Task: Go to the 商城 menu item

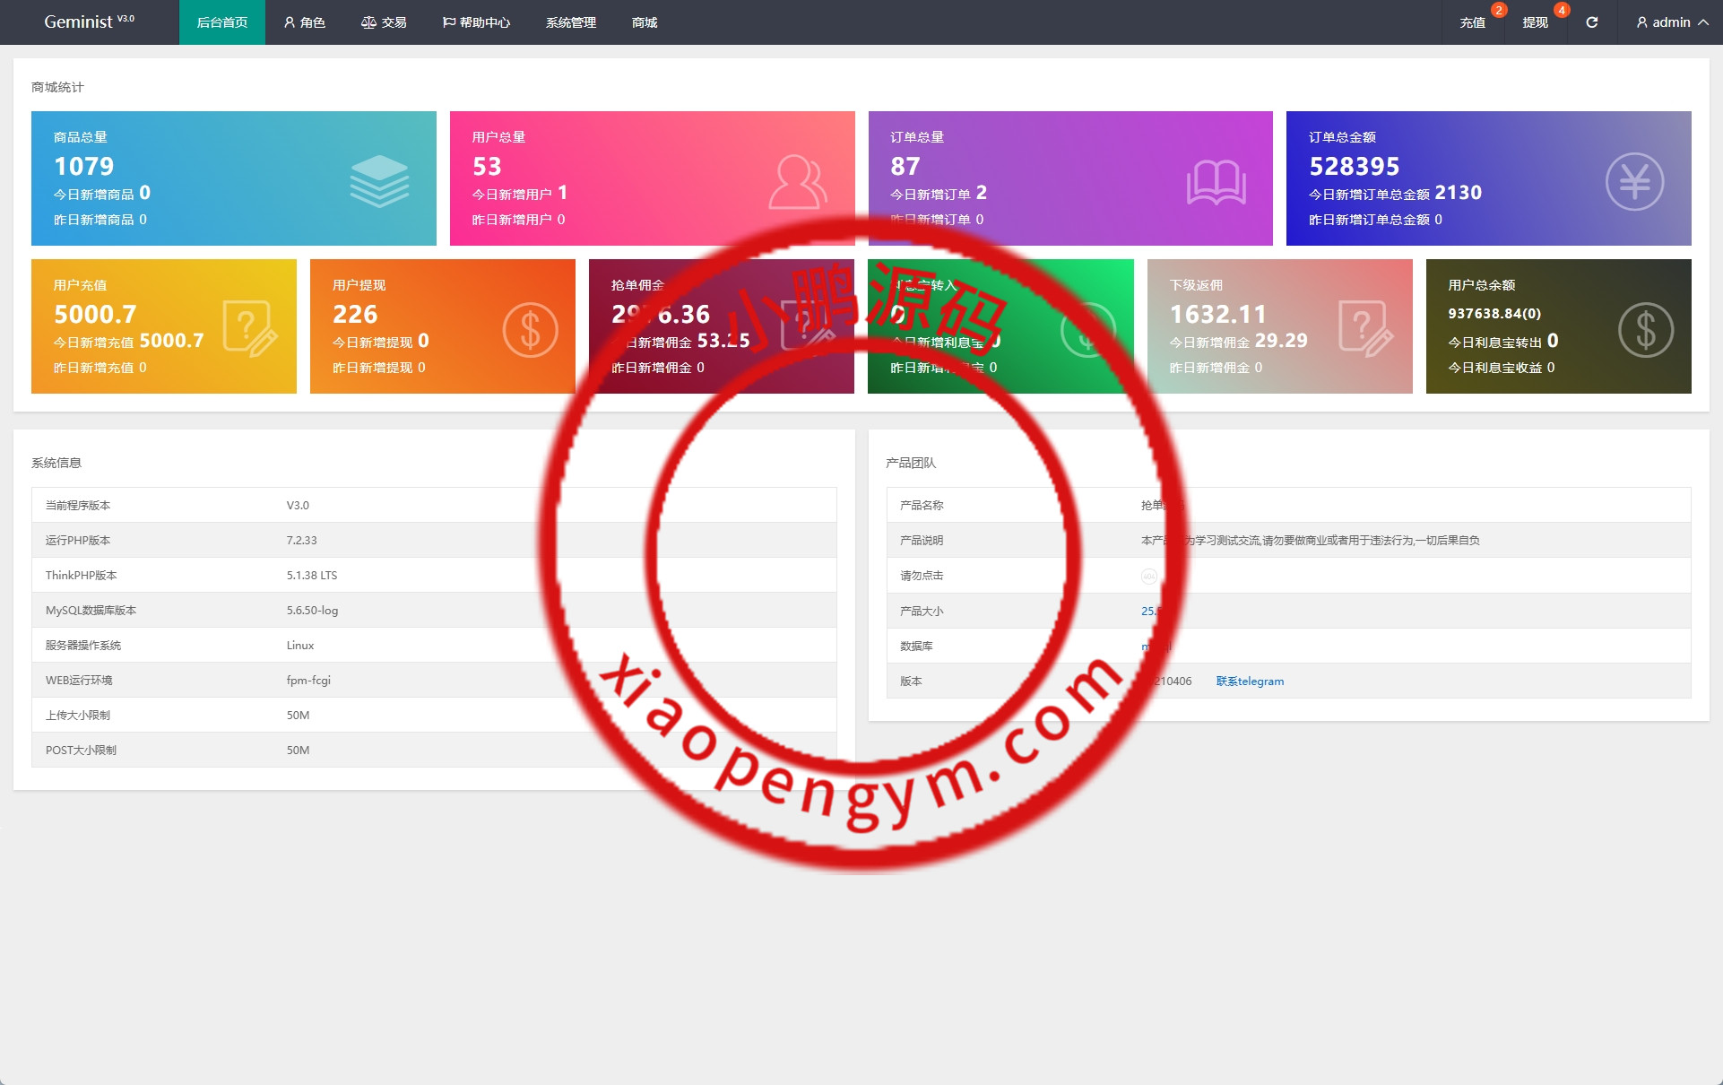Action: point(645,22)
